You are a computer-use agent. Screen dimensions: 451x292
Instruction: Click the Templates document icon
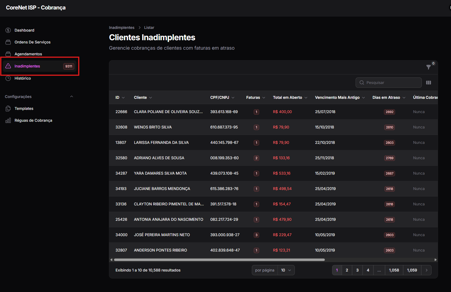[8, 108]
